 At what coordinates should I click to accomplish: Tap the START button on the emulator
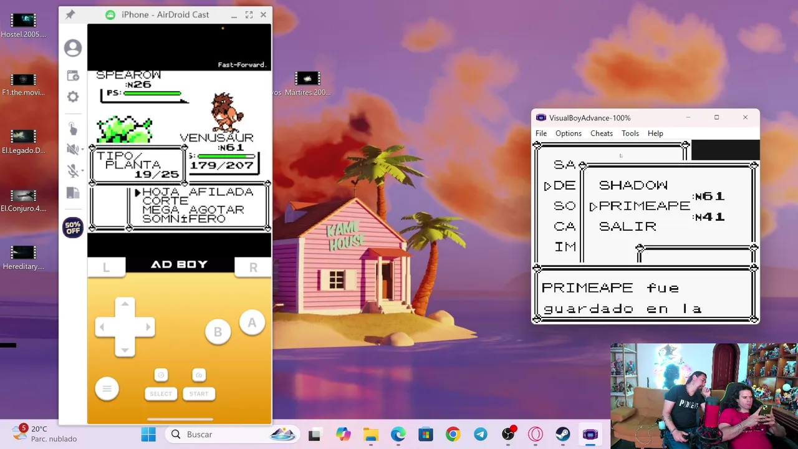199,393
